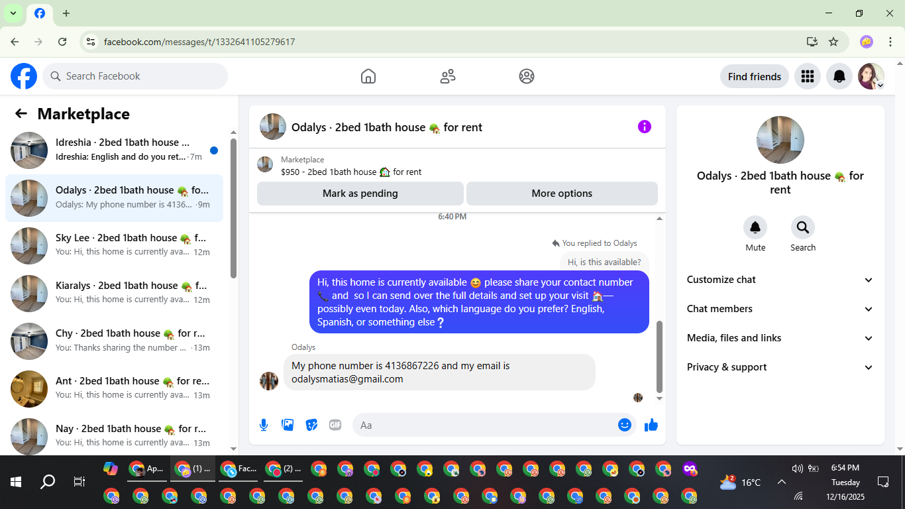905x509 pixels.
Task: Open Windows notification center
Action: coord(882,482)
